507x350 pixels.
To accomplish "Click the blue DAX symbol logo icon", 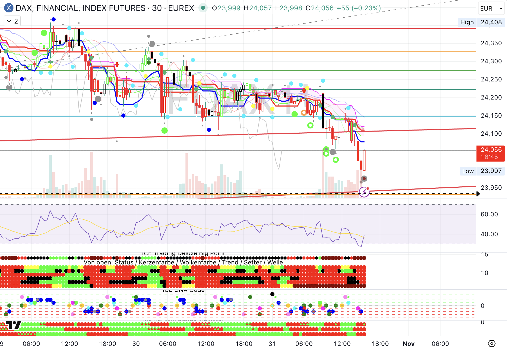I will coord(9,8).
